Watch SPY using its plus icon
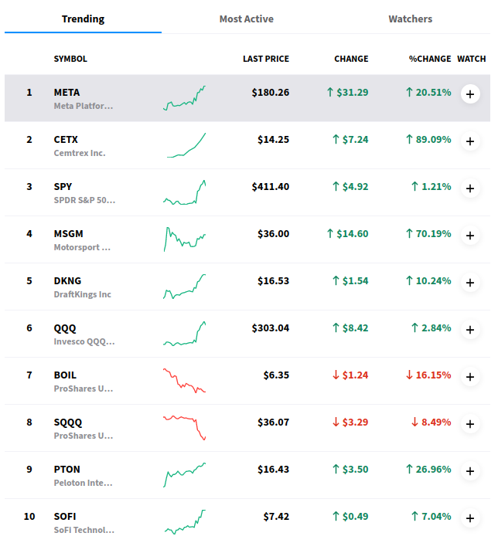This screenshot has width=498, height=560. [469, 188]
